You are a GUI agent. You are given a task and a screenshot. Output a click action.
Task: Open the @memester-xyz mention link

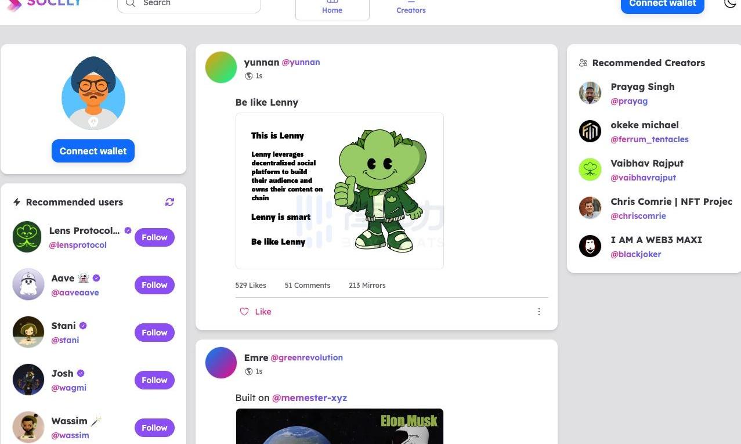(x=309, y=398)
